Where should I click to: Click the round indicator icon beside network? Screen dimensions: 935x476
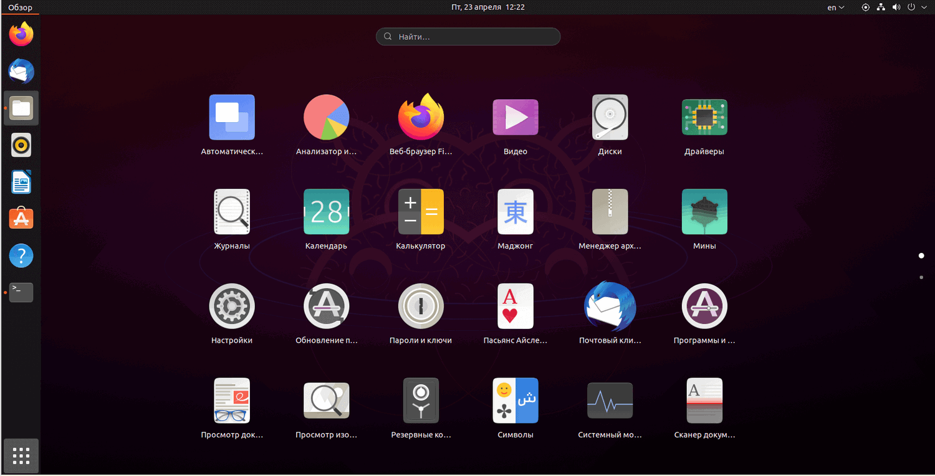(866, 7)
